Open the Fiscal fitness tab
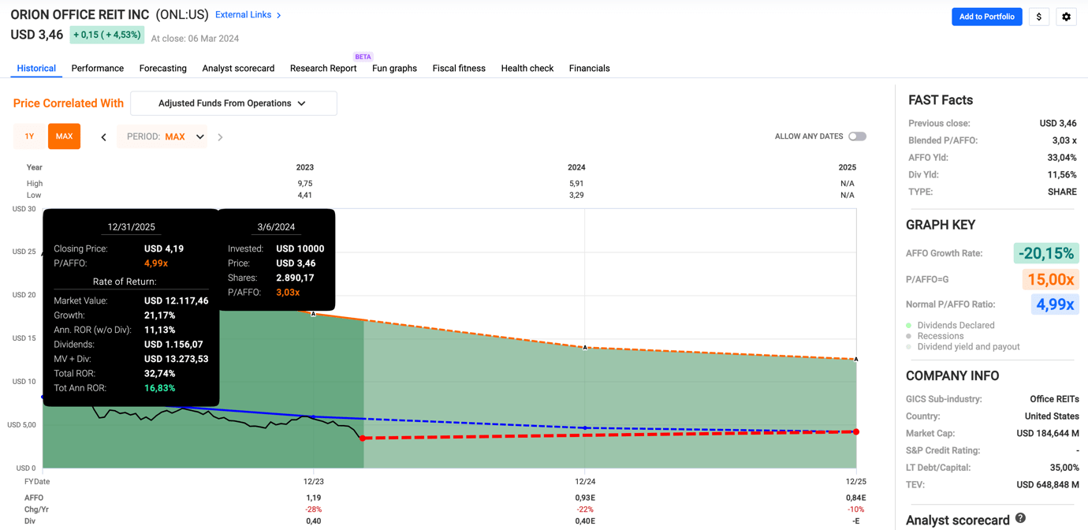Viewport: 1088px width, 530px height. pos(459,69)
